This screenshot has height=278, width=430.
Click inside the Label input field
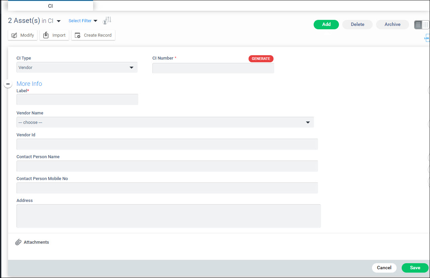tap(77, 99)
